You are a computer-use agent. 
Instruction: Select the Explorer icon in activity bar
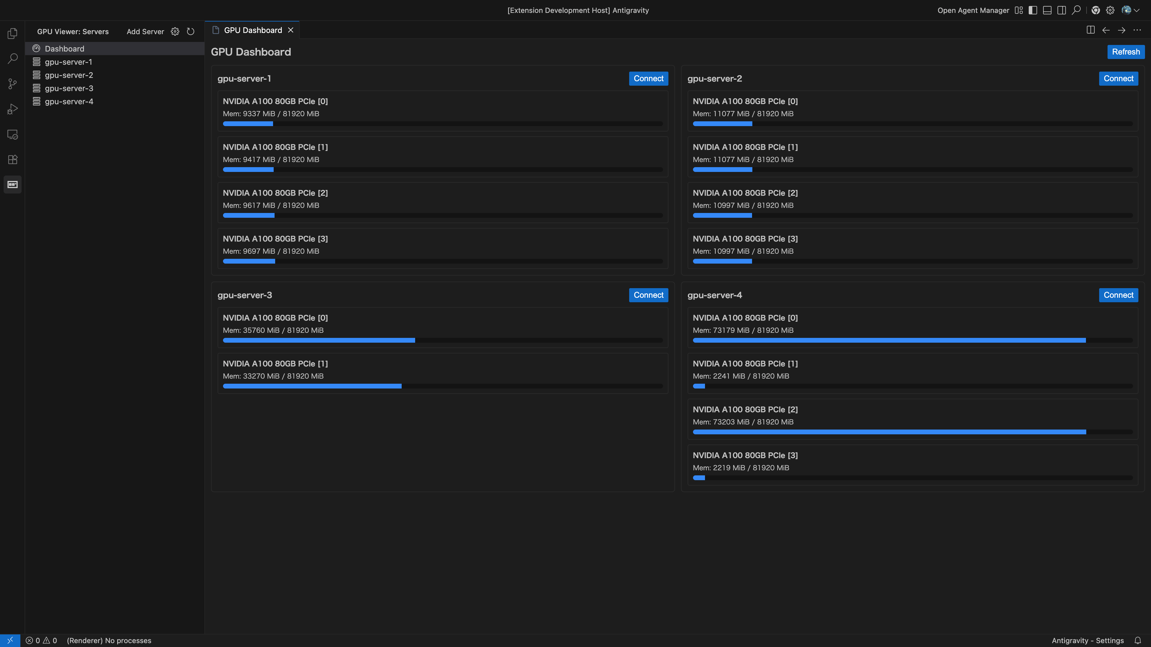click(x=12, y=33)
